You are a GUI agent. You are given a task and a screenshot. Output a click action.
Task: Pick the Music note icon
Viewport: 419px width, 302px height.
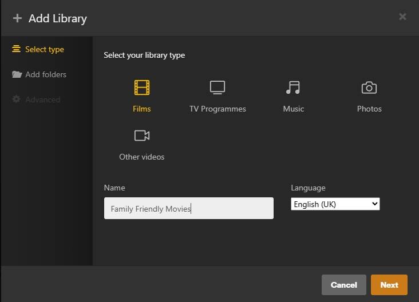[293, 88]
